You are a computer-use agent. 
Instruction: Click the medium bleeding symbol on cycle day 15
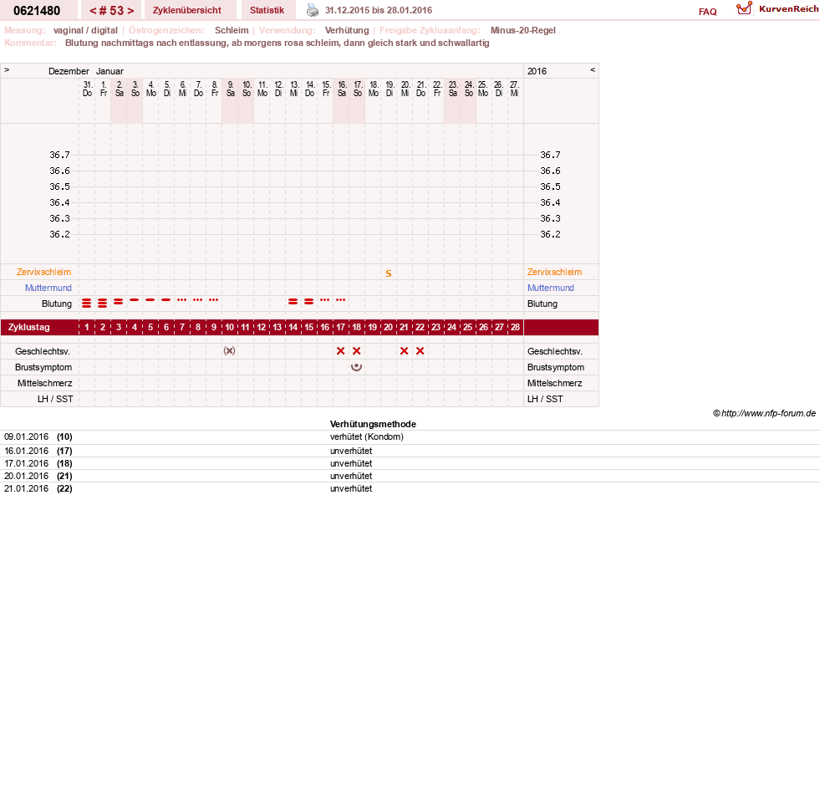[x=309, y=301]
